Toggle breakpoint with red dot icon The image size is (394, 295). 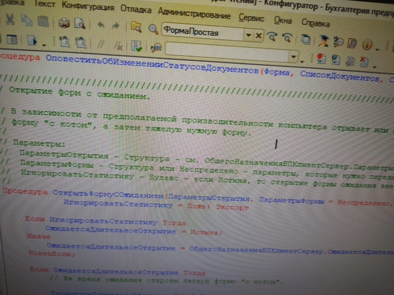point(320,57)
